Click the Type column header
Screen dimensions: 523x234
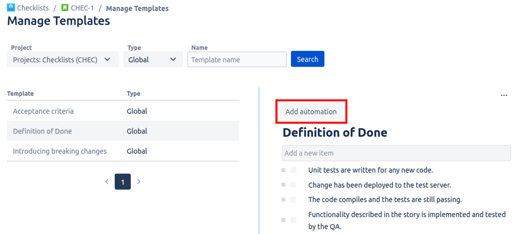tap(133, 94)
